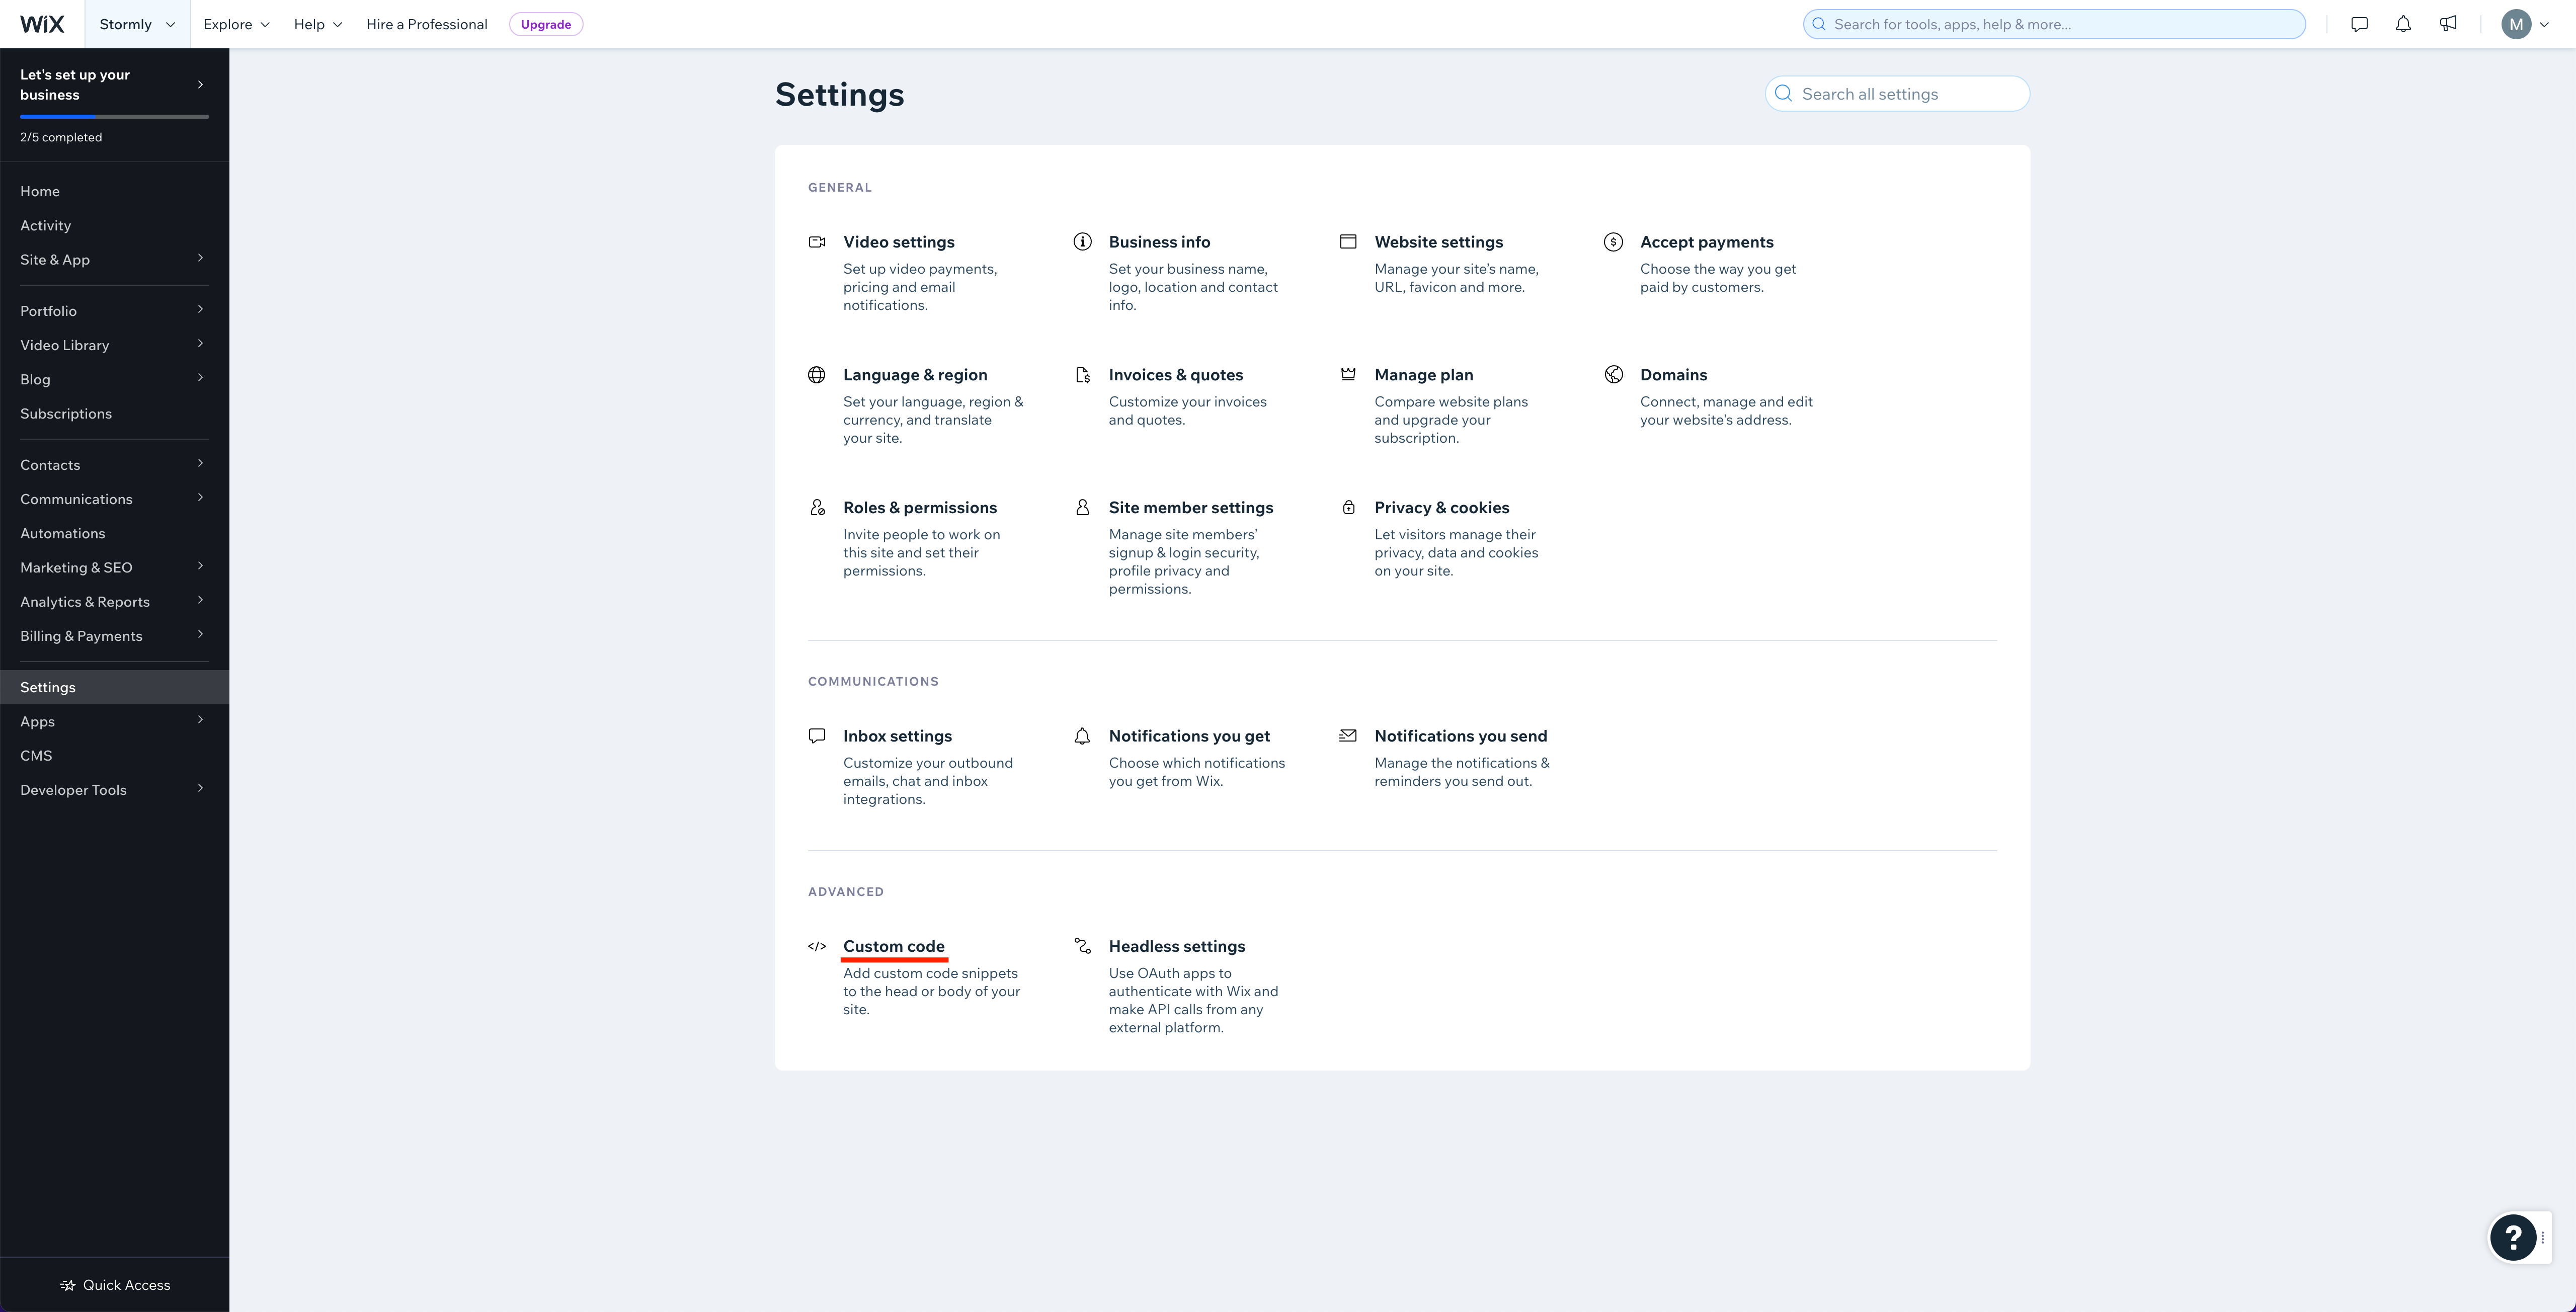Image resolution: width=2576 pixels, height=1312 pixels.
Task: Click the Roles & permissions person icon
Action: pyautogui.click(x=817, y=508)
